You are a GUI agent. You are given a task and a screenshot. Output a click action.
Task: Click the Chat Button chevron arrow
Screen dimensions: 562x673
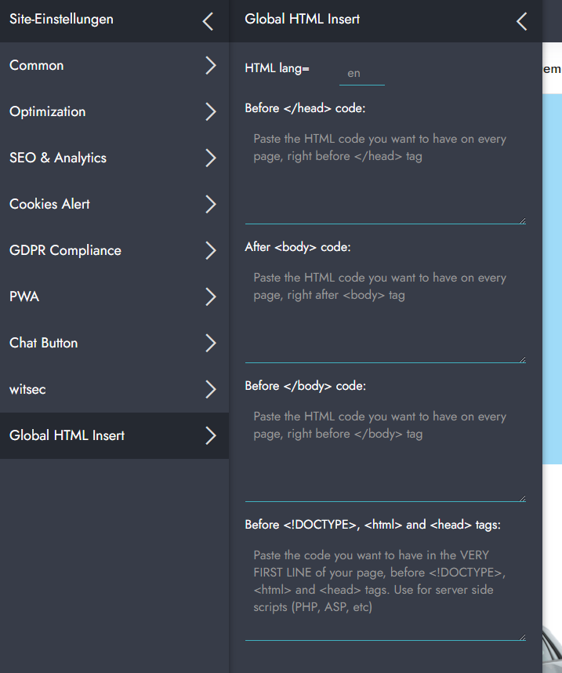click(210, 344)
